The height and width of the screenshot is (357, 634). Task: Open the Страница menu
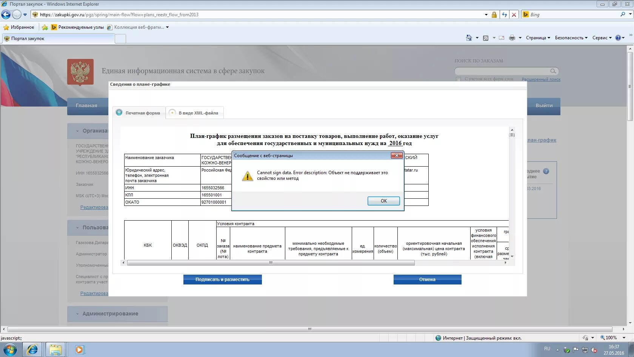point(538,38)
